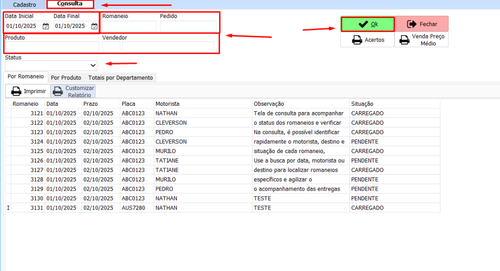This screenshot has height=271, width=500.
Task: Print the Acertos report
Action: click(367, 40)
